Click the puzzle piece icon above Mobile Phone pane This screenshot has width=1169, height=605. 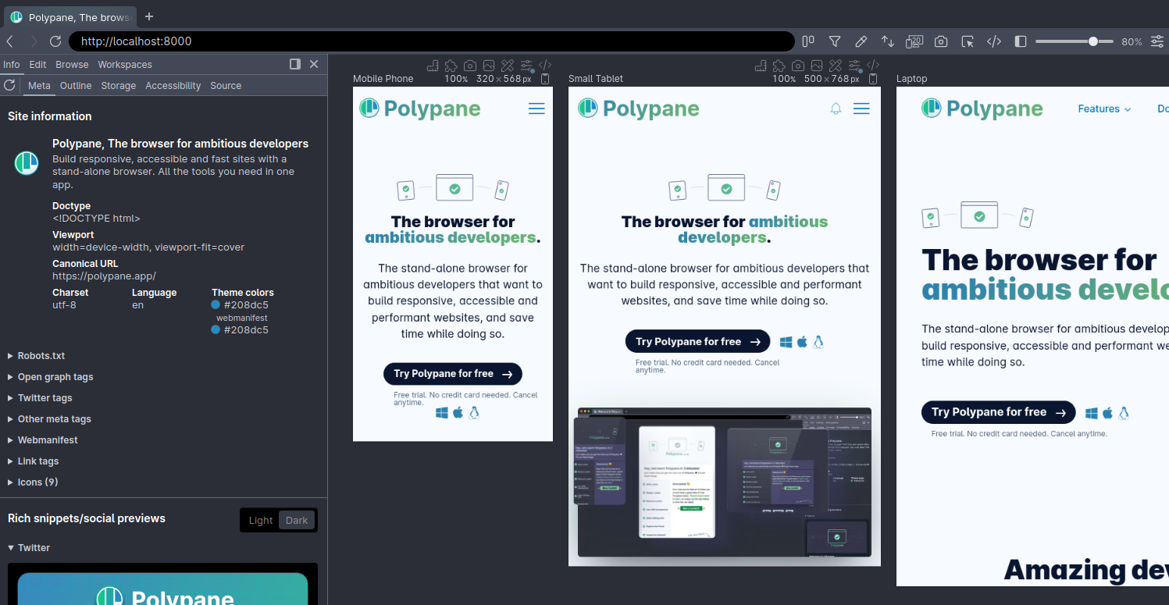(x=451, y=66)
